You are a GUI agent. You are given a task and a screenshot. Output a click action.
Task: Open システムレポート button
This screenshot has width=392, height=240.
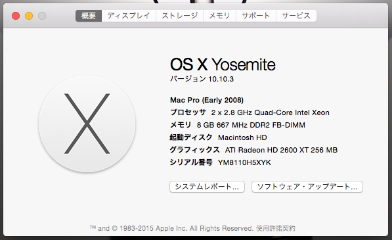(207, 187)
